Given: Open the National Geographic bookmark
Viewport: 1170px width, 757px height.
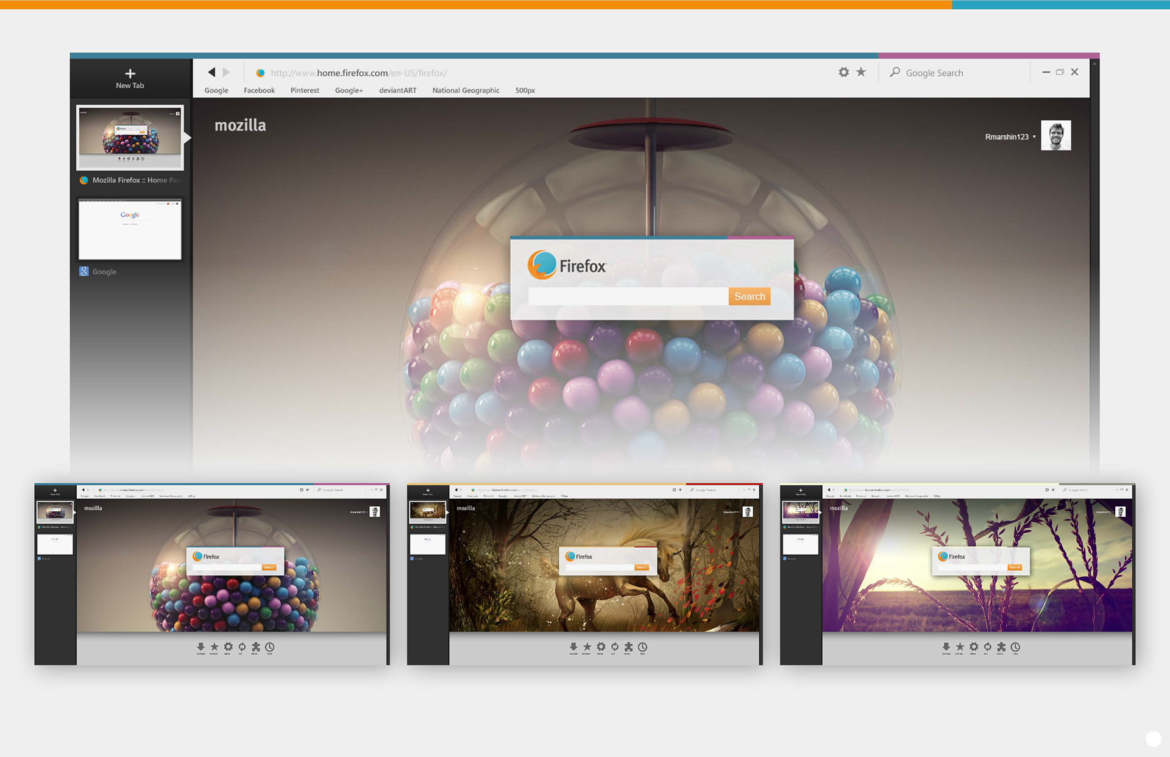Looking at the screenshot, I should tap(466, 90).
